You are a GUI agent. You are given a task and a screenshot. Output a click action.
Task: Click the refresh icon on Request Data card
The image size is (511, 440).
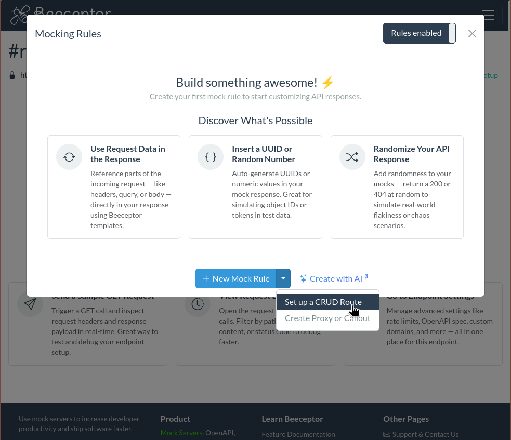point(69,157)
